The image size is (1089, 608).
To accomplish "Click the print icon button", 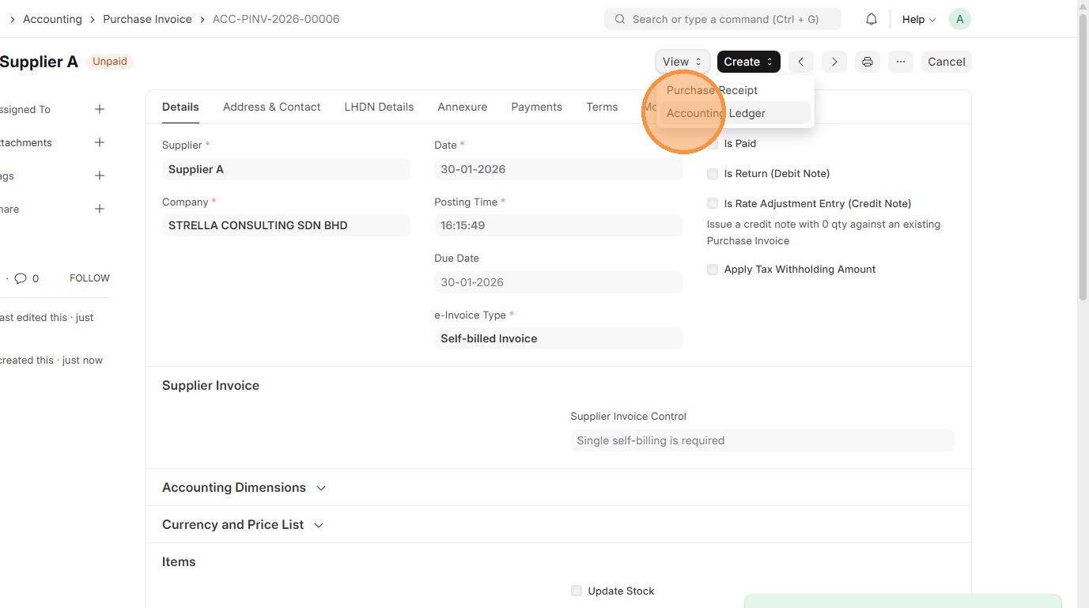I will [868, 62].
